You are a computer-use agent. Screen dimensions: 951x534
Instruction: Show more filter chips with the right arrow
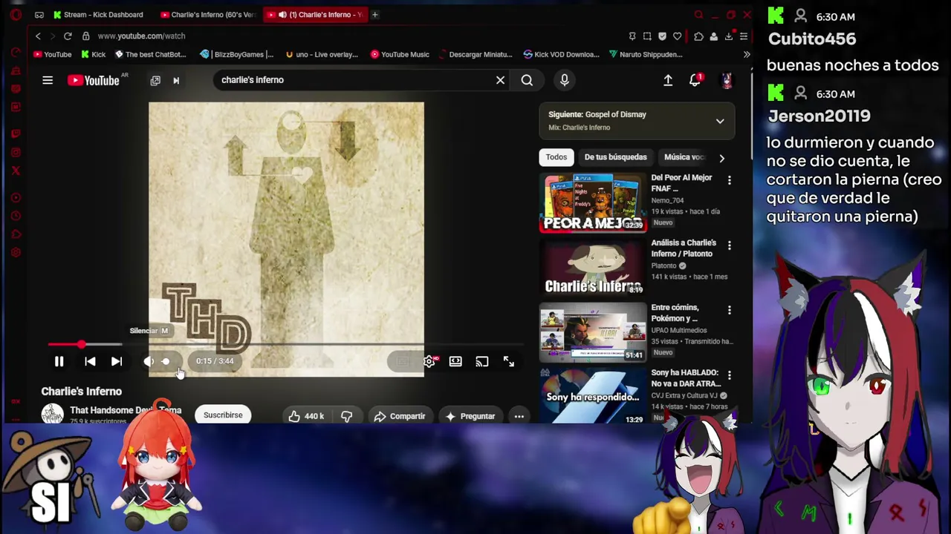coord(721,158)
